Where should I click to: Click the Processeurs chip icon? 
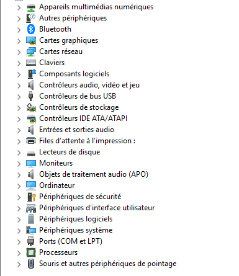pos(31,252)
